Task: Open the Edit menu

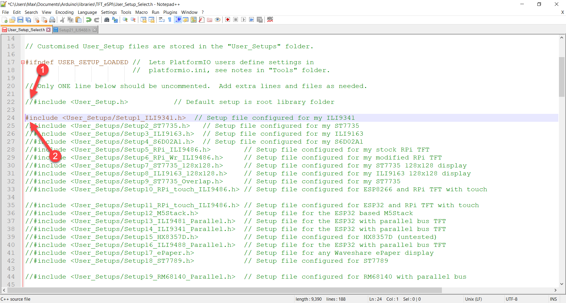Action: pos(17,12)
